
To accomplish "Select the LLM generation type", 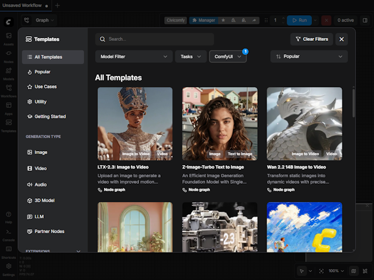I will (53, 216).
